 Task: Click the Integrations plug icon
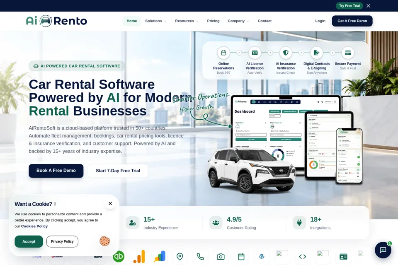(x=299, y=223)
